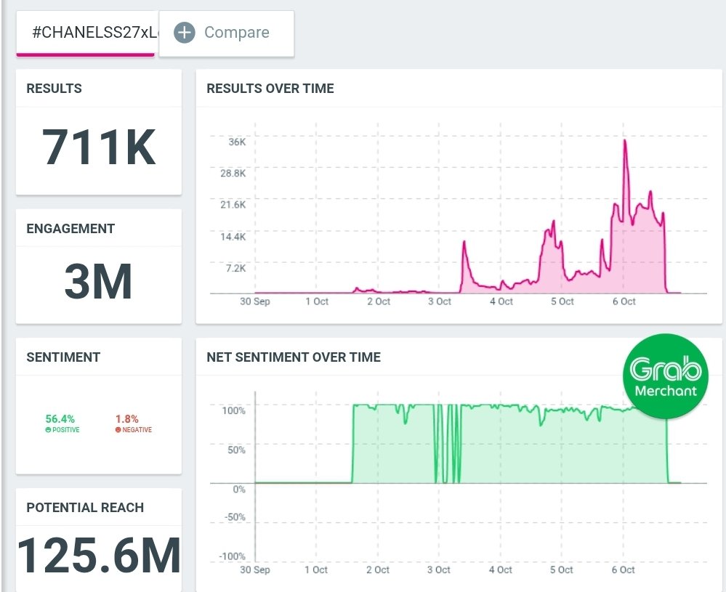Click the 6 Oct peak in results chart

625,141
